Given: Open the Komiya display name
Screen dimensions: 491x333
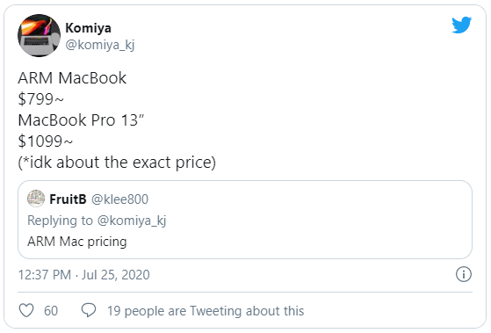Looking at the screenshot, I should (89, 28).
